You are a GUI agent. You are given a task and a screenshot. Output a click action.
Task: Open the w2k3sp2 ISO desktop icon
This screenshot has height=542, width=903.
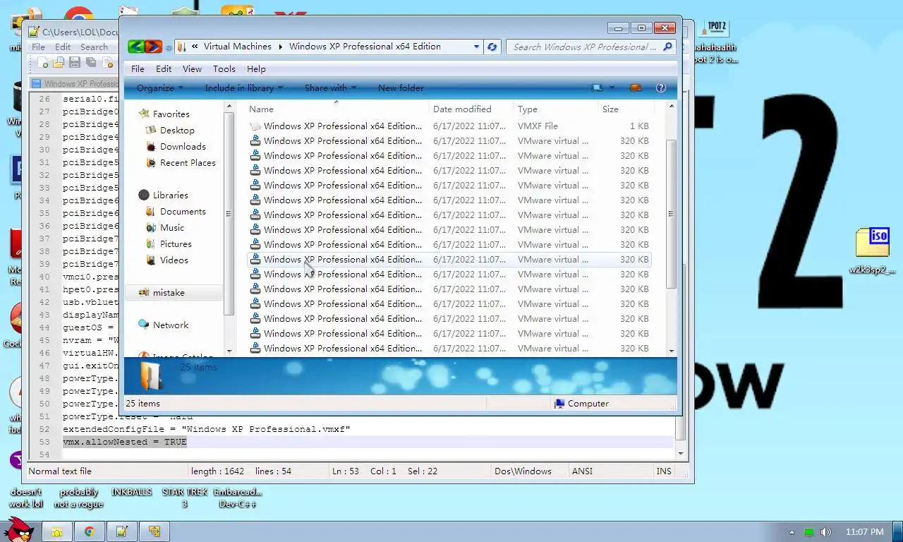[x=873, y=251]
